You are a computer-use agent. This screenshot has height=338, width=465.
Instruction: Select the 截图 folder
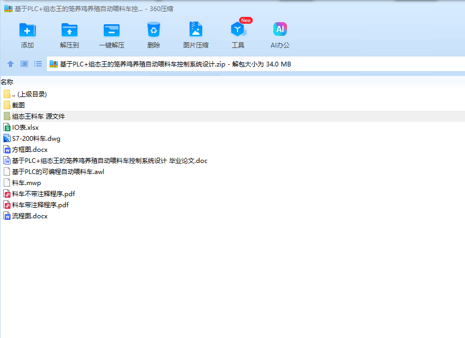pyautogui.click(x=233, y=105)
